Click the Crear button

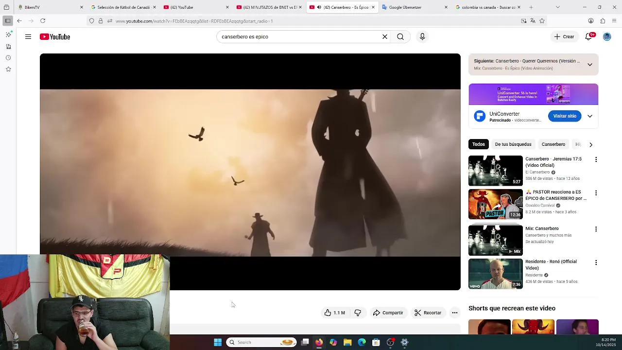click(x=564, y=36)
